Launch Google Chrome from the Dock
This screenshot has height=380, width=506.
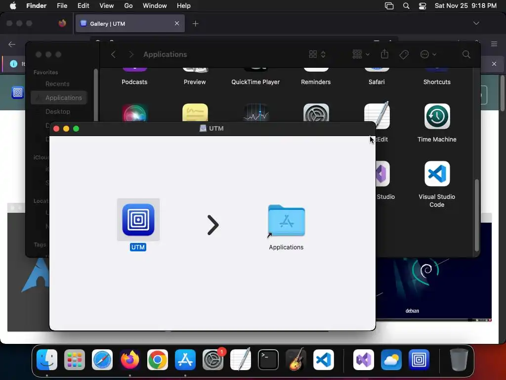pos(158,360)
